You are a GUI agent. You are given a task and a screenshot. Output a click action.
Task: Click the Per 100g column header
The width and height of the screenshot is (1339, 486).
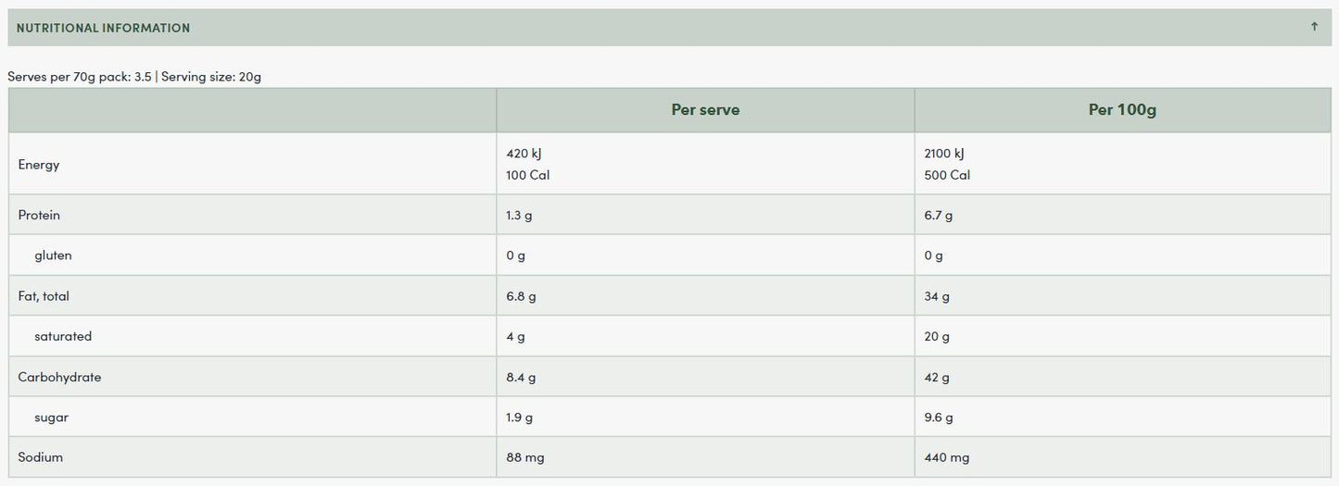pos(1122,110)
